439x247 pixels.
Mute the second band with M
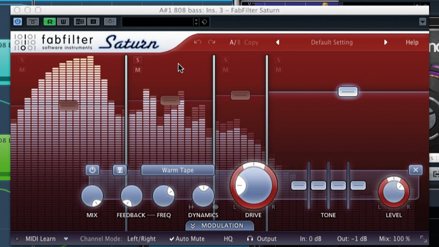(137, 70)
